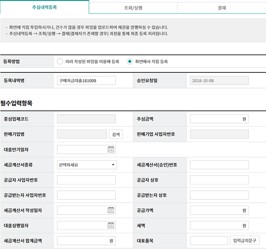Screen dimensions: 266x249
Task: Focus the 공급받는자 사업자번호 field
Action: pyautogui.click(x=86, y=195)
